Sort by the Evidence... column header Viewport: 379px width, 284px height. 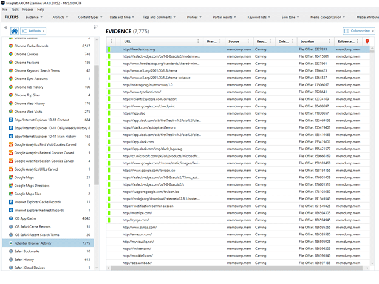346,41
